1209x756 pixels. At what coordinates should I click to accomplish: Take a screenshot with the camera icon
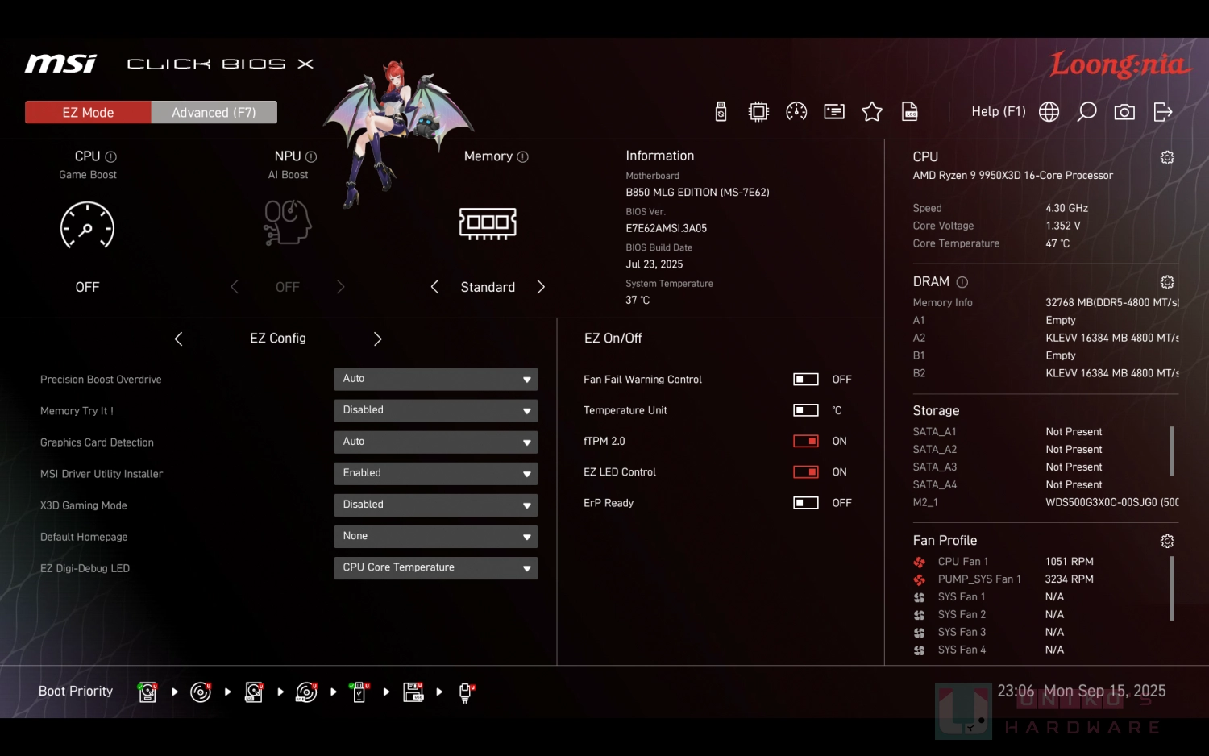(1124, 112)
